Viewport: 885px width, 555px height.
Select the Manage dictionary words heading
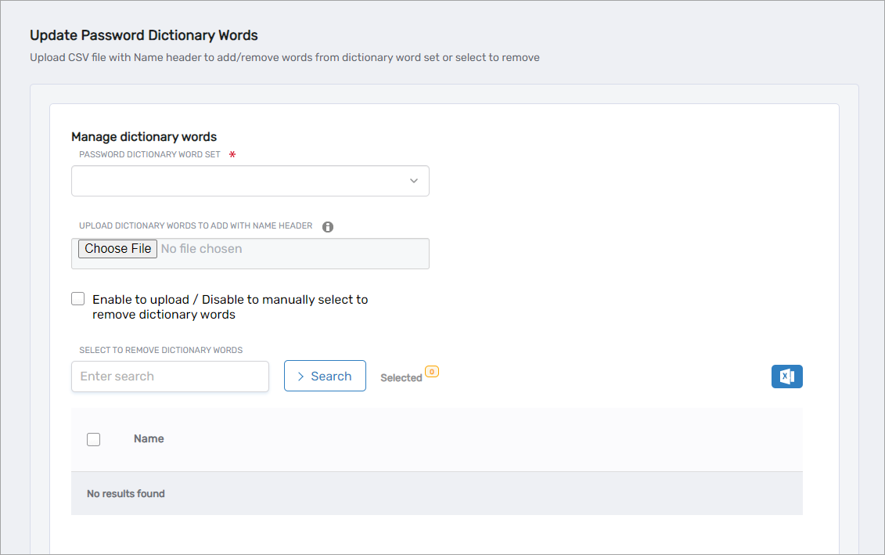[144, 136]
